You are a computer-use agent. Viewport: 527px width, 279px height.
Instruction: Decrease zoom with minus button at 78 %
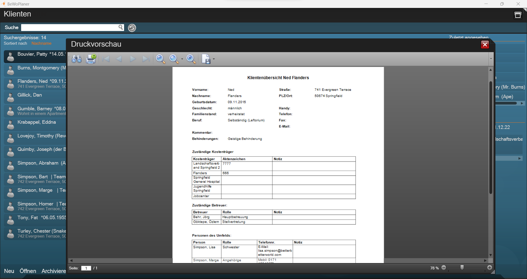pos(444,267)
